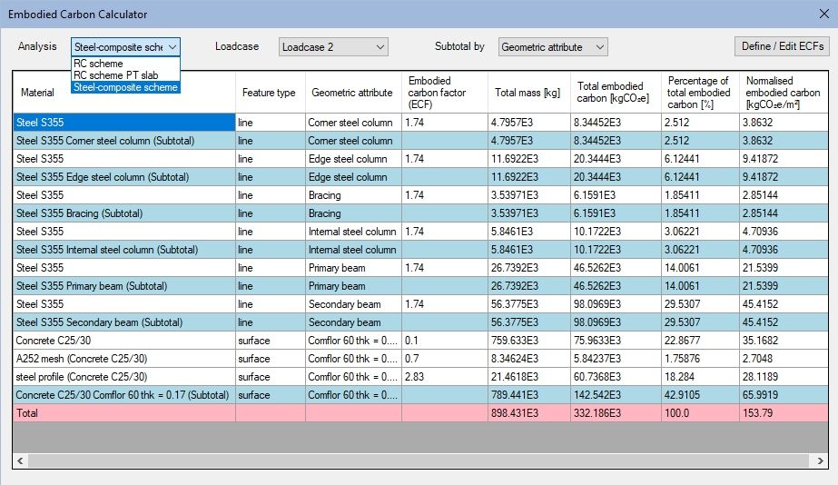Click the Total mass [kg] column header
838x485 pixels.
point(527,93)
